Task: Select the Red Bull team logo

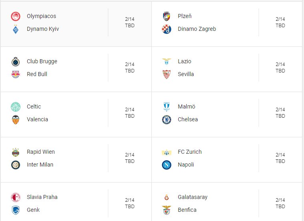Action: pos(16,74)
